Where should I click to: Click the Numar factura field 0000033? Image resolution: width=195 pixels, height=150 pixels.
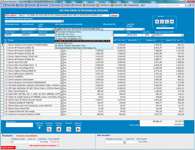pyautogui.click(x=30, y=35)
